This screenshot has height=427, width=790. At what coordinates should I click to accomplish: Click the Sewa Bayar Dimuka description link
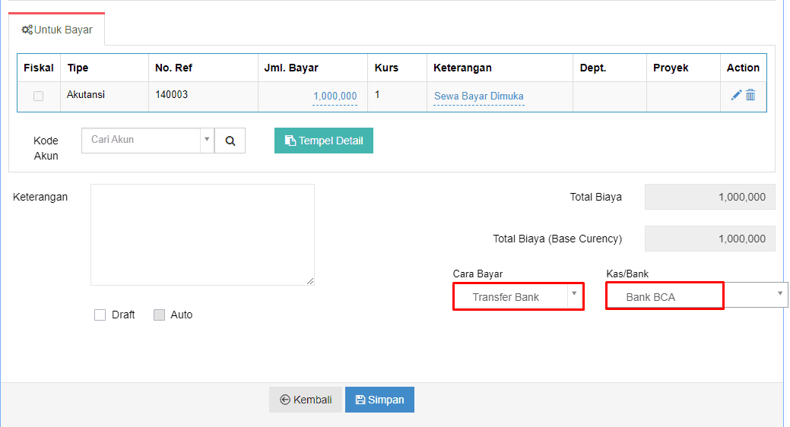tap(478, 96)
